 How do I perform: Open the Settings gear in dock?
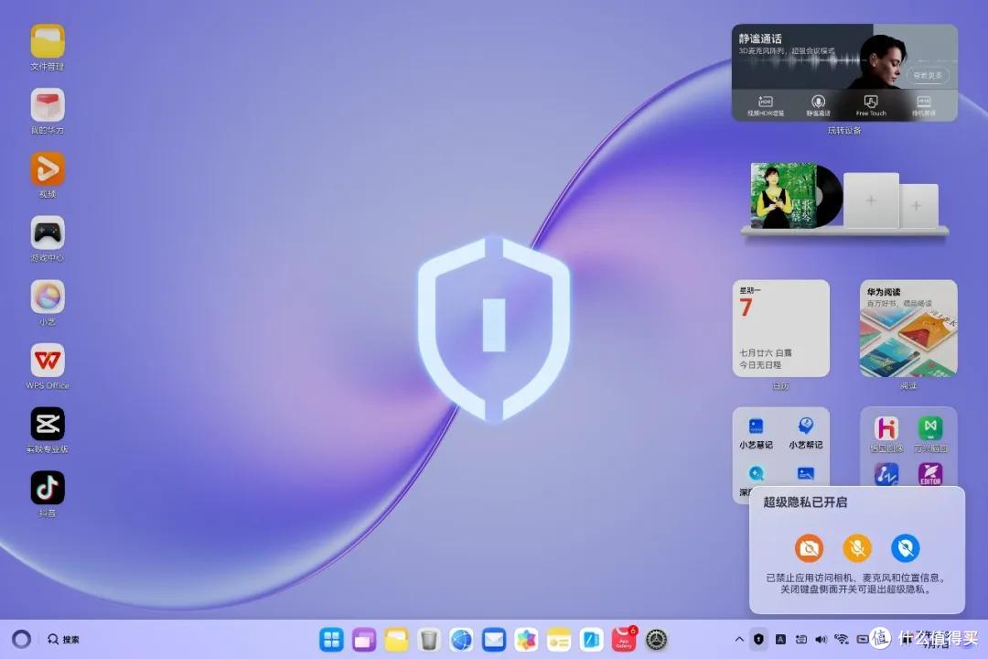[657, 640]
